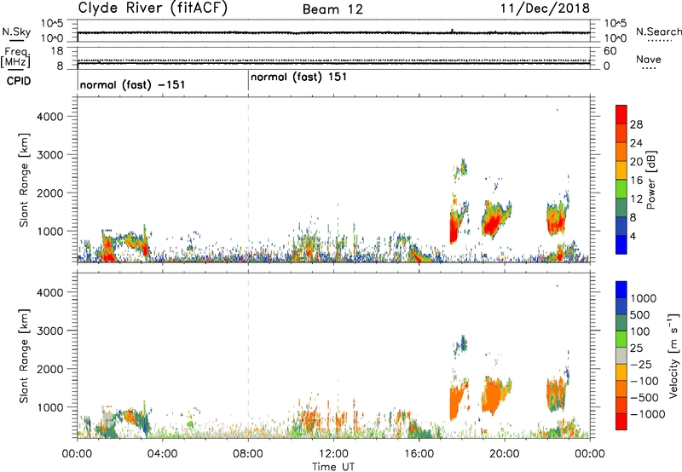Click the blue bottom segment of the Power color bar
Viewport: 682px width, 472px height.
point(621,245)
